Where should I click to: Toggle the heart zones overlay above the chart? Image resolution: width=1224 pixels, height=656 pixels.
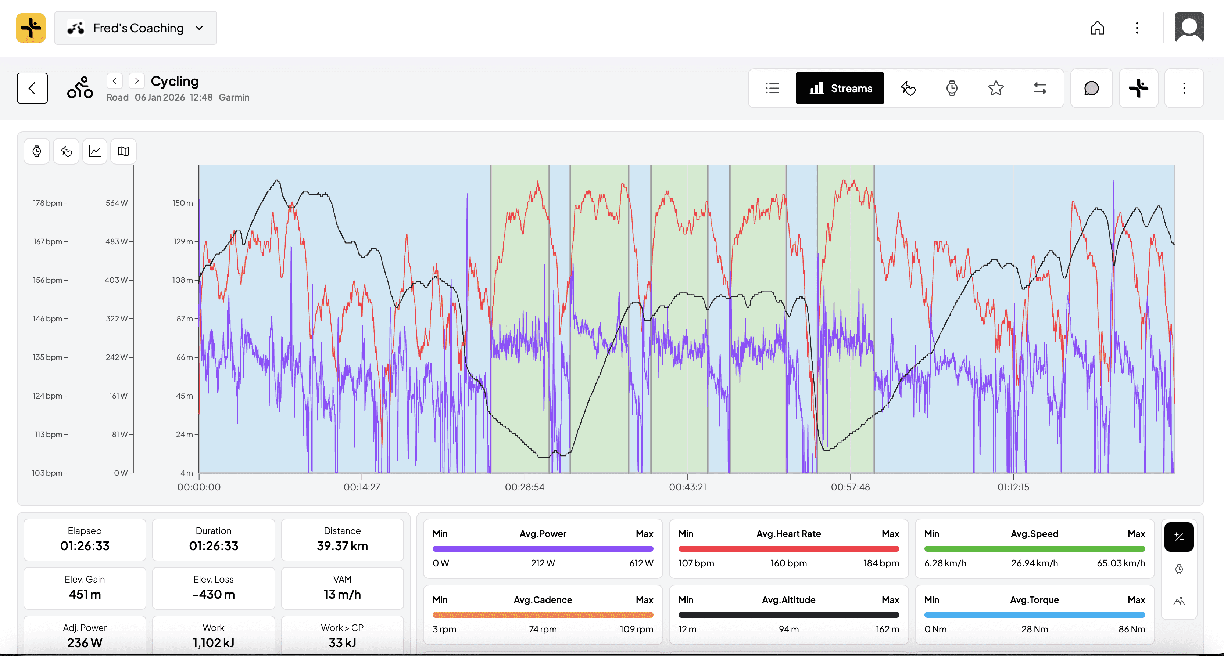click(x=66, y=151)
